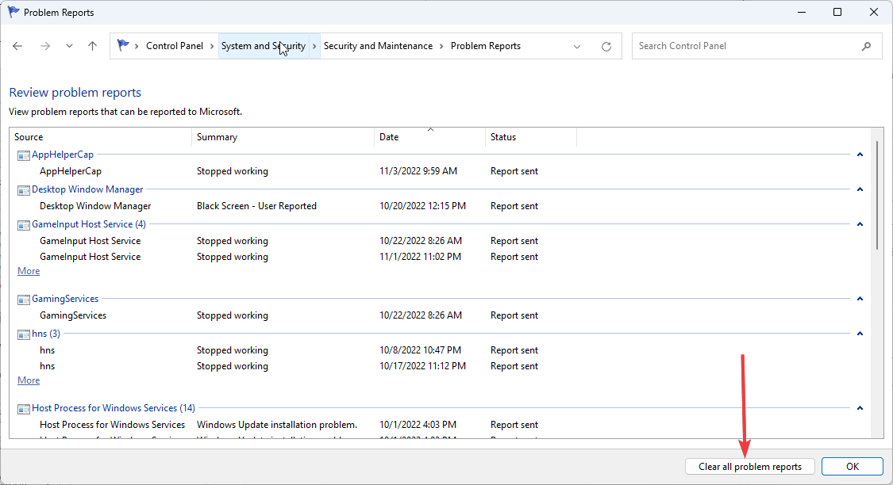Viewport: 893px width, 485px height.
Task: Expand chevron after Security and Maintenance
Action: pos(441,46)
